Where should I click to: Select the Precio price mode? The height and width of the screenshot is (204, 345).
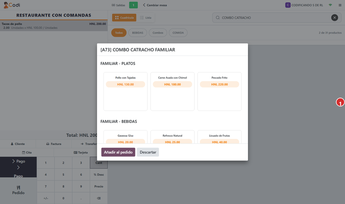click(99, 187)
